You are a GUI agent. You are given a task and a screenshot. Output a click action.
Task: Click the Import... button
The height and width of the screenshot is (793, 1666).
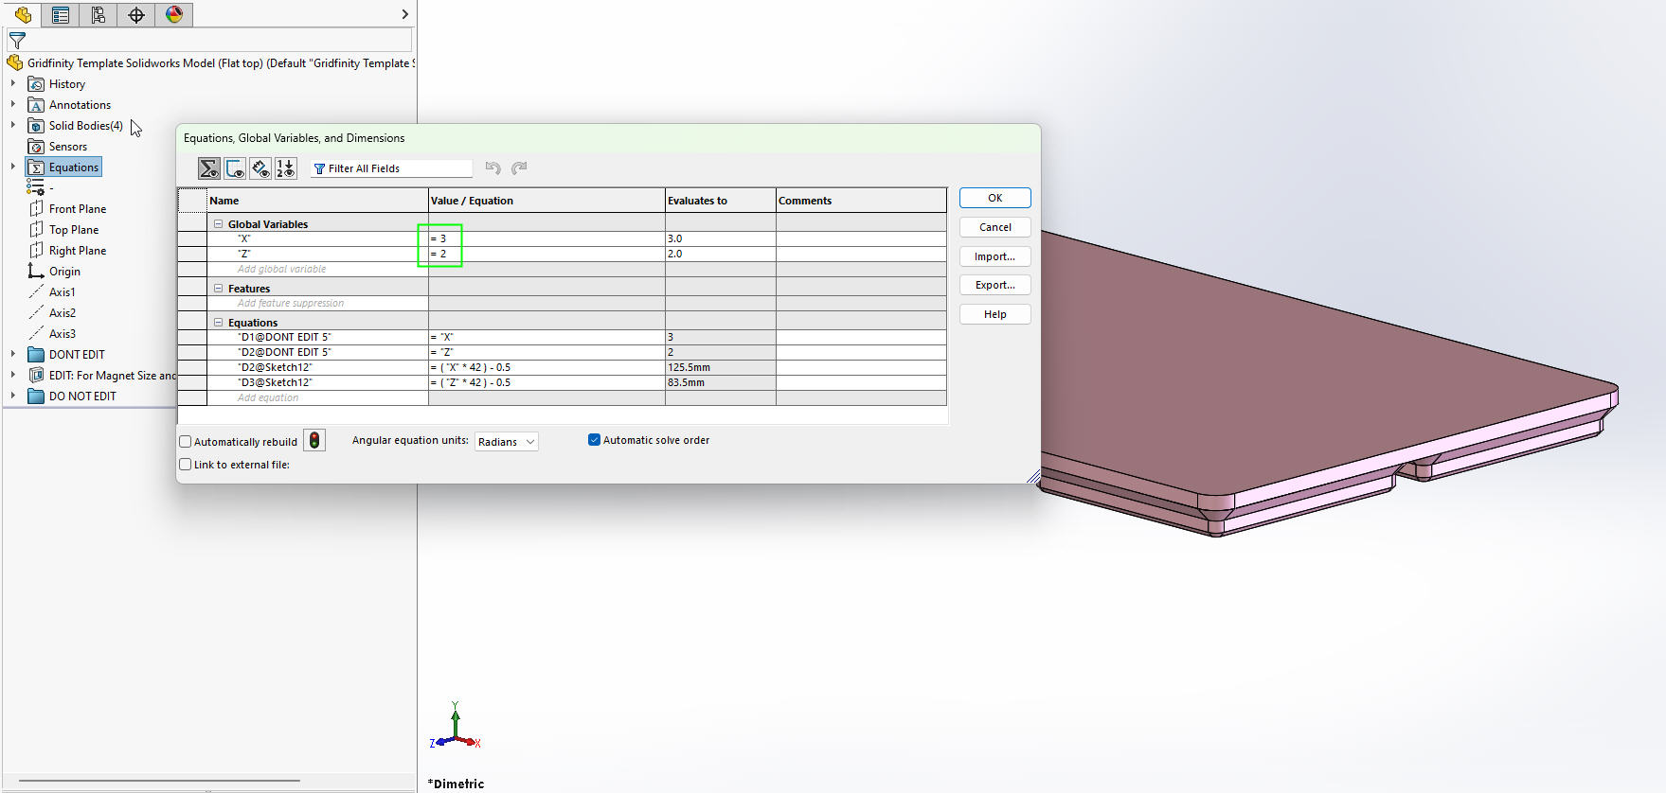click(x=994, y=256)
